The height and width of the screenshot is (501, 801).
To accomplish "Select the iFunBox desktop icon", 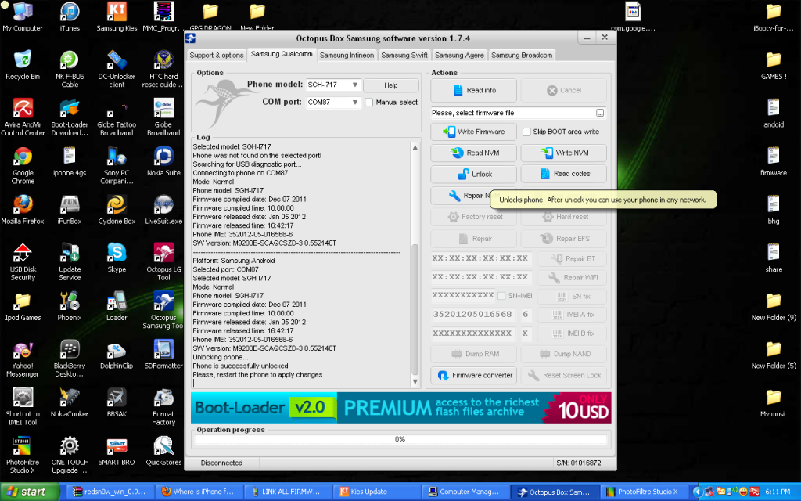I will coord(70,210).
